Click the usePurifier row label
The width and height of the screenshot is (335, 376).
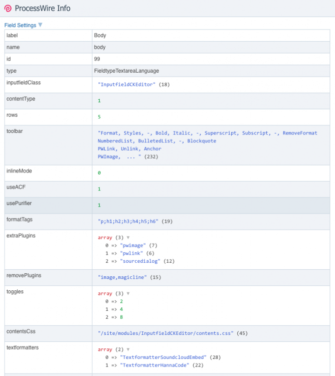click(20, 203)
